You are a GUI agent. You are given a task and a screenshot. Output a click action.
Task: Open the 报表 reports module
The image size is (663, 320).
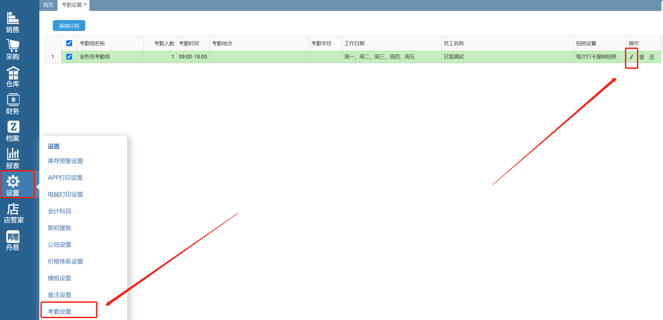pyautogui.click(x=13, y=158)
